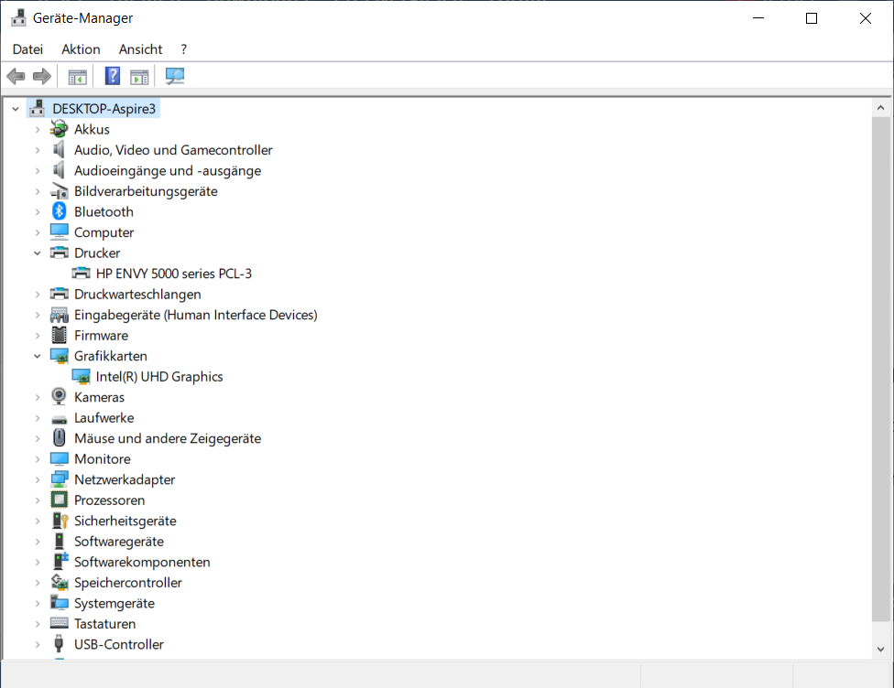Maximize the Geräte-Manager window
894x688 pixels.
coord(812,18)
